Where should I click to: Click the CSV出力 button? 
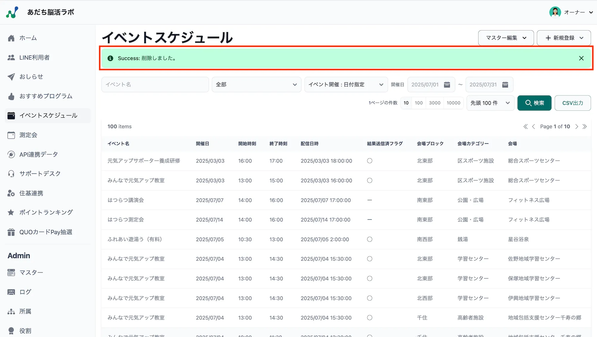(573, 103)
